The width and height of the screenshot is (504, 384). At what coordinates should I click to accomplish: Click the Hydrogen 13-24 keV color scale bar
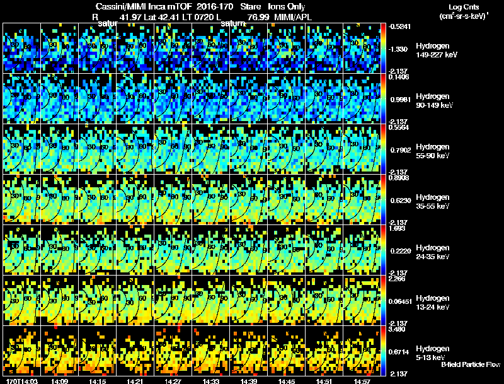383,301
